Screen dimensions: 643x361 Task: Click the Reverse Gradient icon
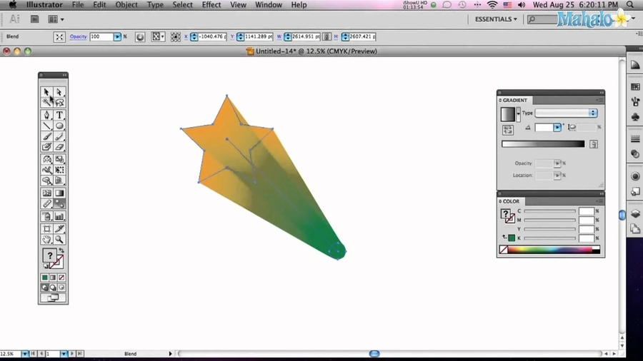[x=507, y=130]
